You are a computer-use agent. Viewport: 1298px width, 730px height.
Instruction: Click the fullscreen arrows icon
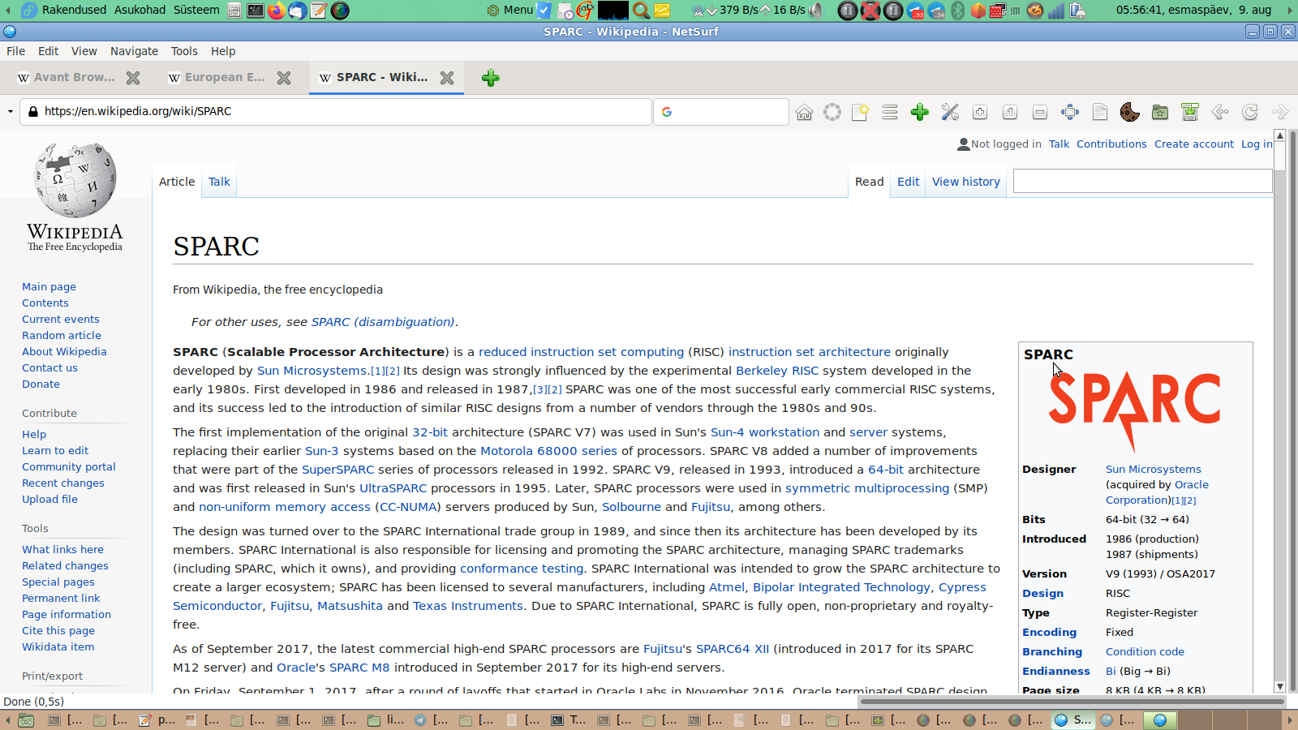[1070, 112]
